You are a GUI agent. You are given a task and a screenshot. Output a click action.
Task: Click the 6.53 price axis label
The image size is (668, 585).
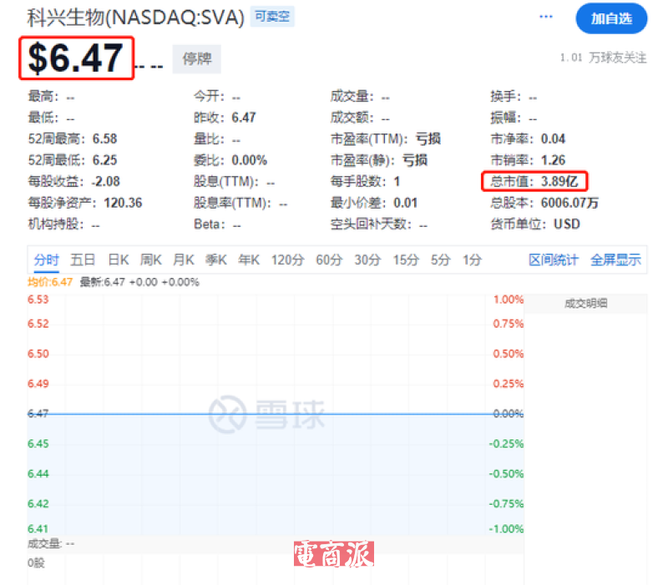tap(38, 300)
